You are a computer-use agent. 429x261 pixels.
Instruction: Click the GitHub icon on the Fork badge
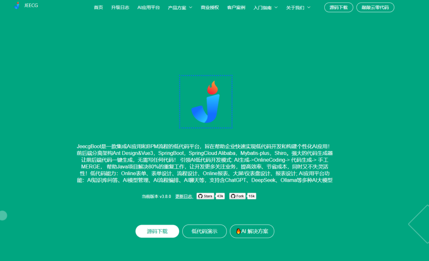(x=233, y=196)
